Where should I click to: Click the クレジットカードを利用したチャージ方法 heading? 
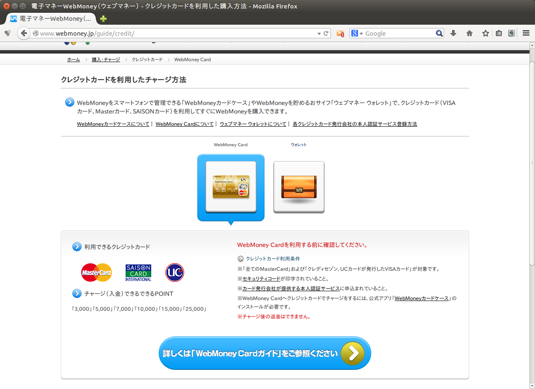[x=124, y=80]
